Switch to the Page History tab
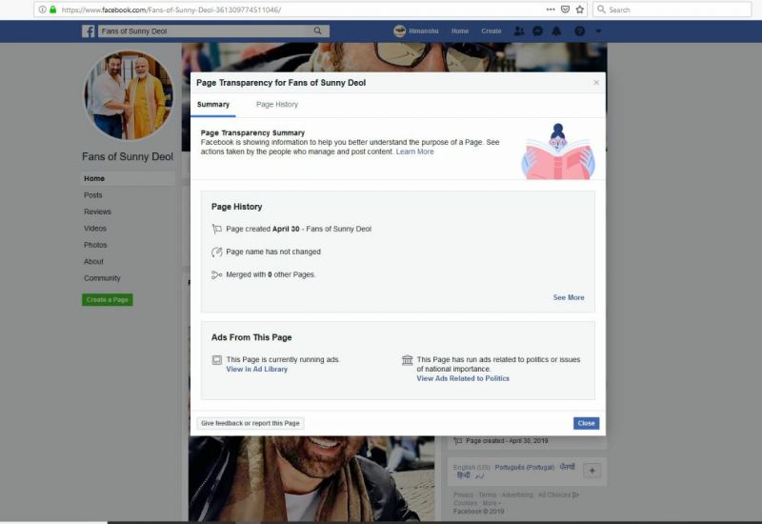 277,105
